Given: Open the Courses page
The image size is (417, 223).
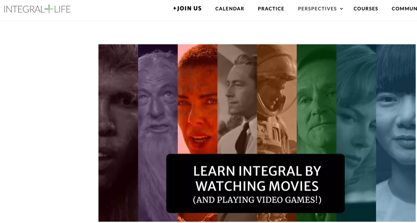Looking at the screenshot, I should click(366, 9).
